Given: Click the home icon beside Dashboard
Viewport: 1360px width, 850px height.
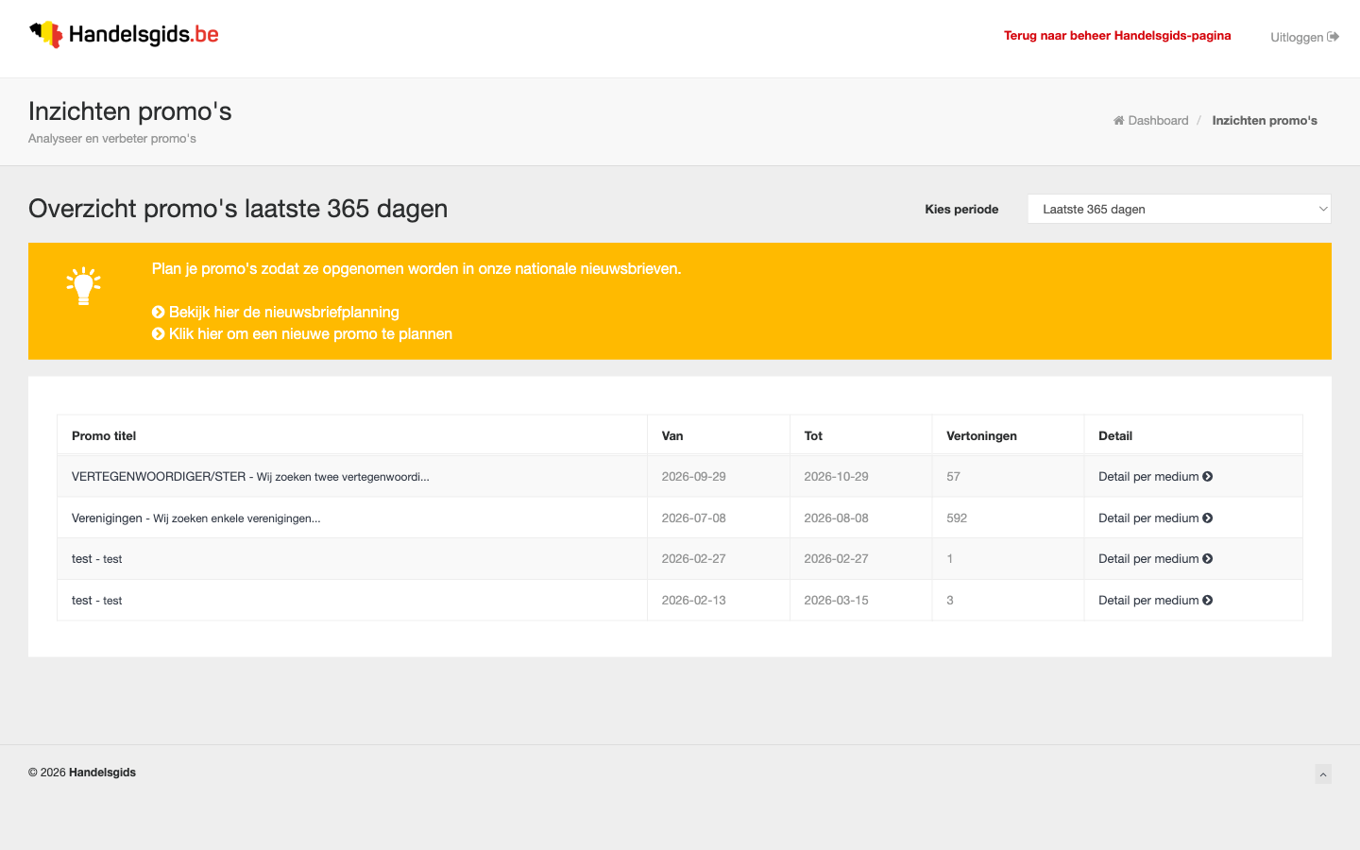Looking at the screenshot, I should coord(1118,120).
